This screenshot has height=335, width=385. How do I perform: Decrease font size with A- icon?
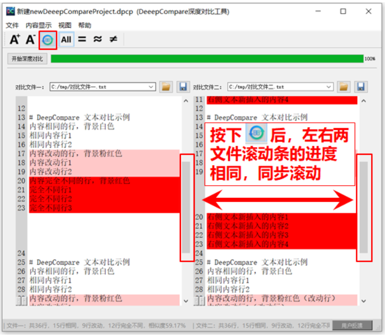pos(31,39)
